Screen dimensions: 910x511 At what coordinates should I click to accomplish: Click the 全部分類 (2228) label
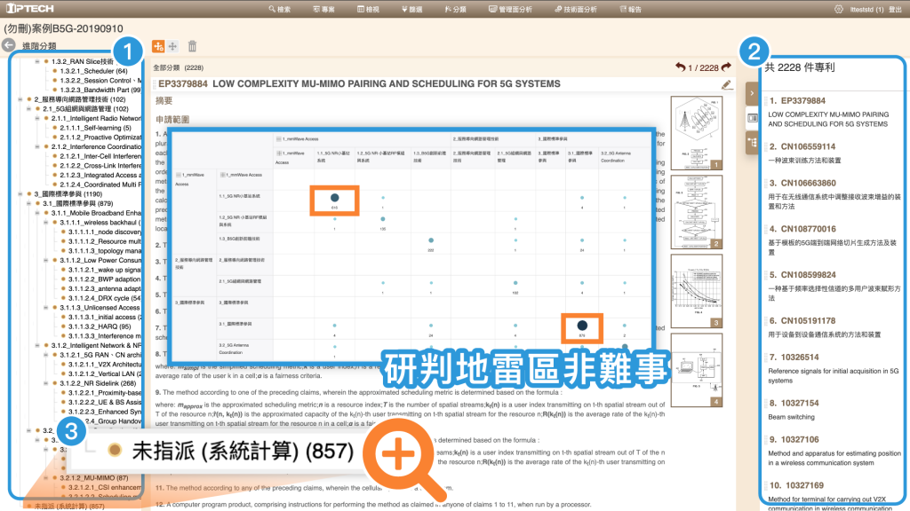click(x=178, y=67)
